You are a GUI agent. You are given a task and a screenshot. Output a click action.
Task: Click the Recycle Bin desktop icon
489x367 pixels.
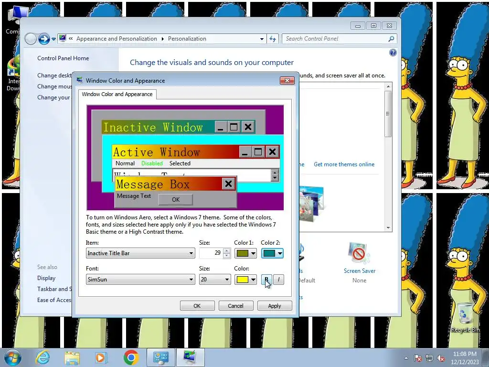coord(465,317)
